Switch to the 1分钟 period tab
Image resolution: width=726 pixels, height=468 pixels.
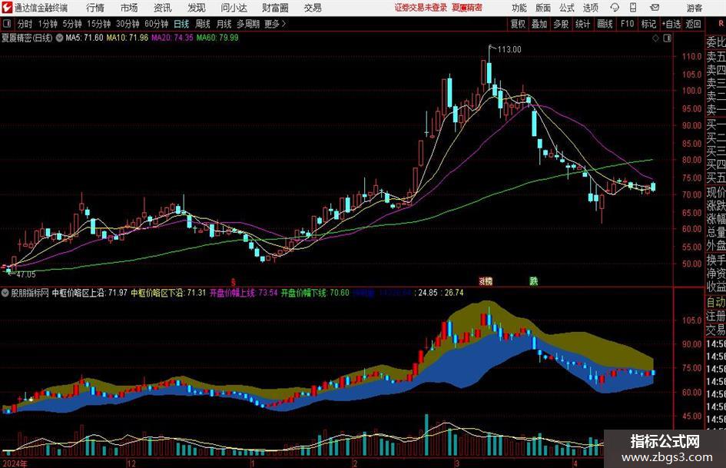coord(48,24)
